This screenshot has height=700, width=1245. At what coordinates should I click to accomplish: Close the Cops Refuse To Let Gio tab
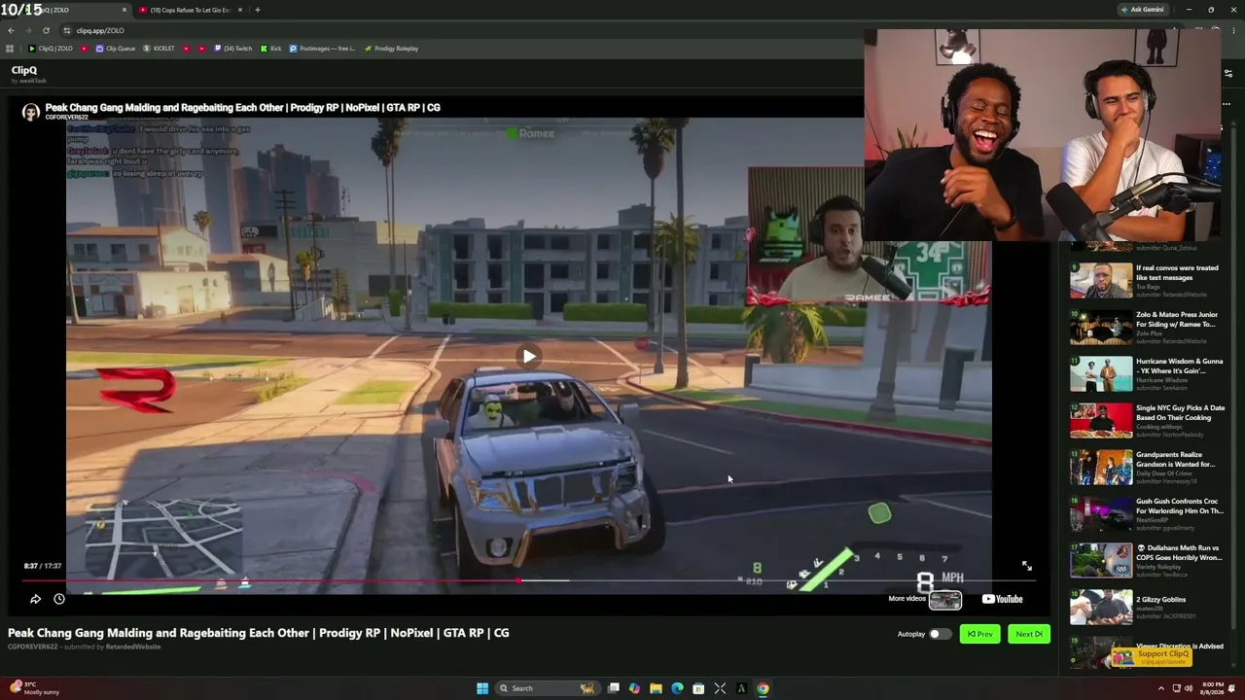(x=239, y=10)
